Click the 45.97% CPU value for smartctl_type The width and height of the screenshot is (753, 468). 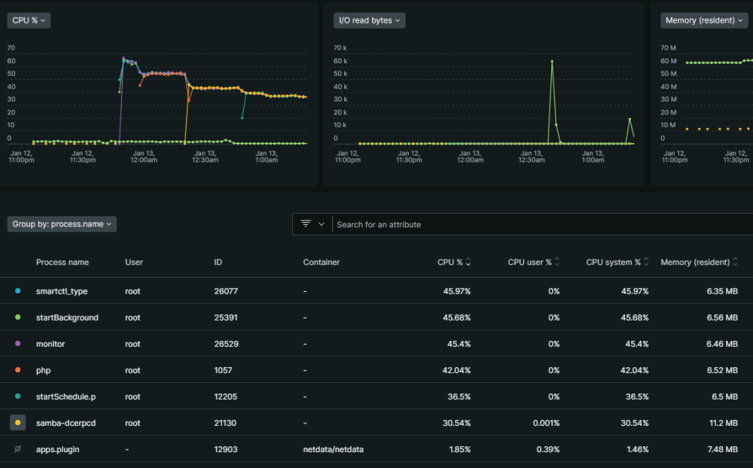(x=457, y=291)
